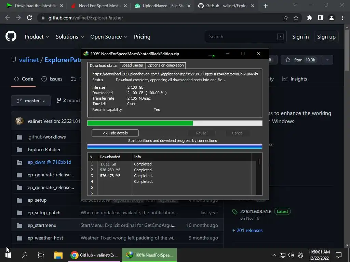Viewport: 350px width, 262px height.
Task: Go forward with the browser forward arrow
Action: 18,18
